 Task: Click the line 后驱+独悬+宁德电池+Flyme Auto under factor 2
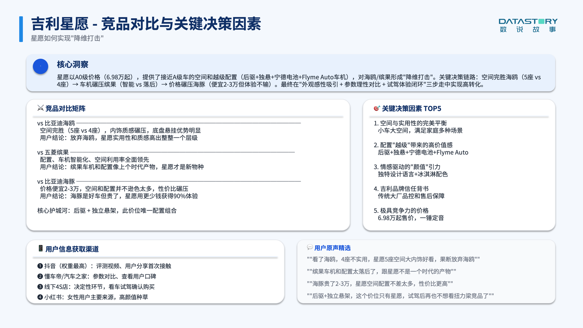point(423,152)
